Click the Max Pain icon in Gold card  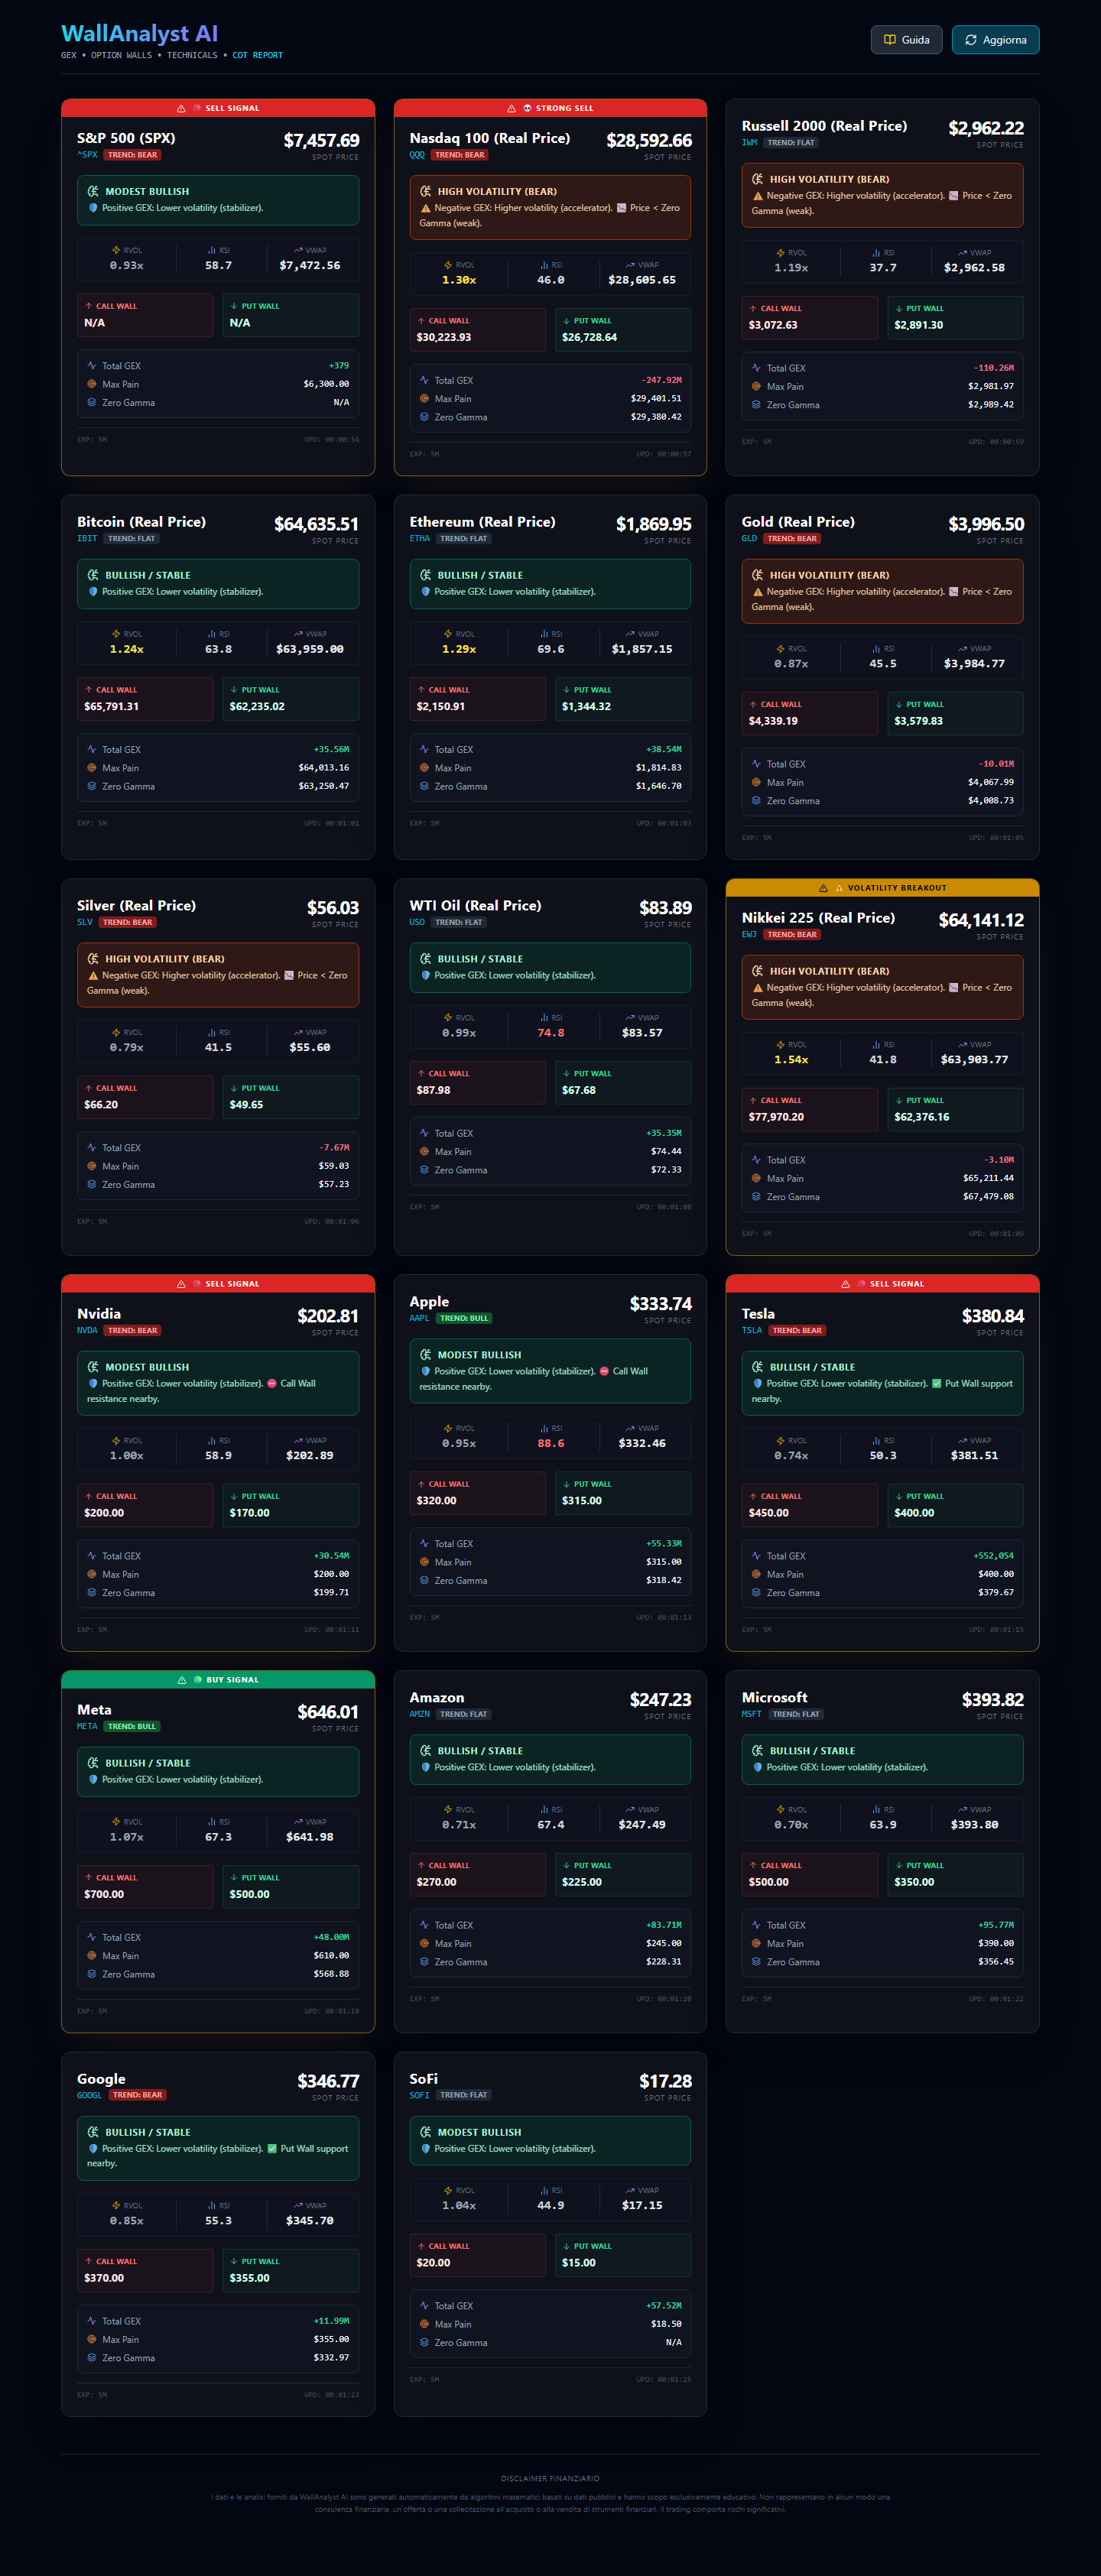point(756,782)
